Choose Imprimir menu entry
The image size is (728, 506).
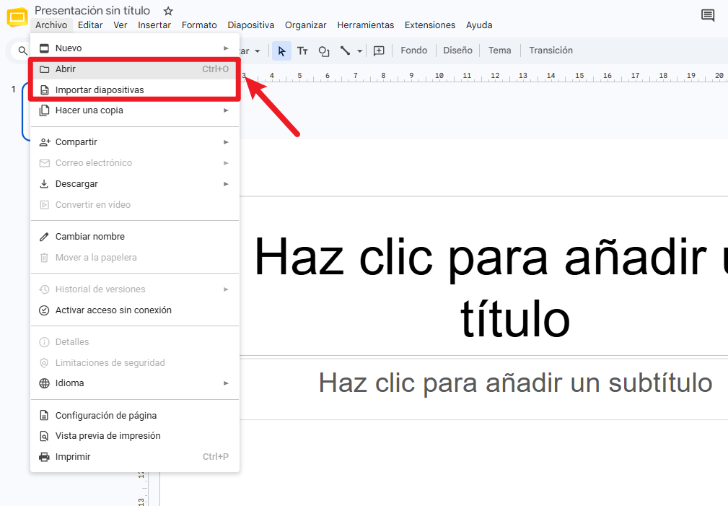pos(135,457)
